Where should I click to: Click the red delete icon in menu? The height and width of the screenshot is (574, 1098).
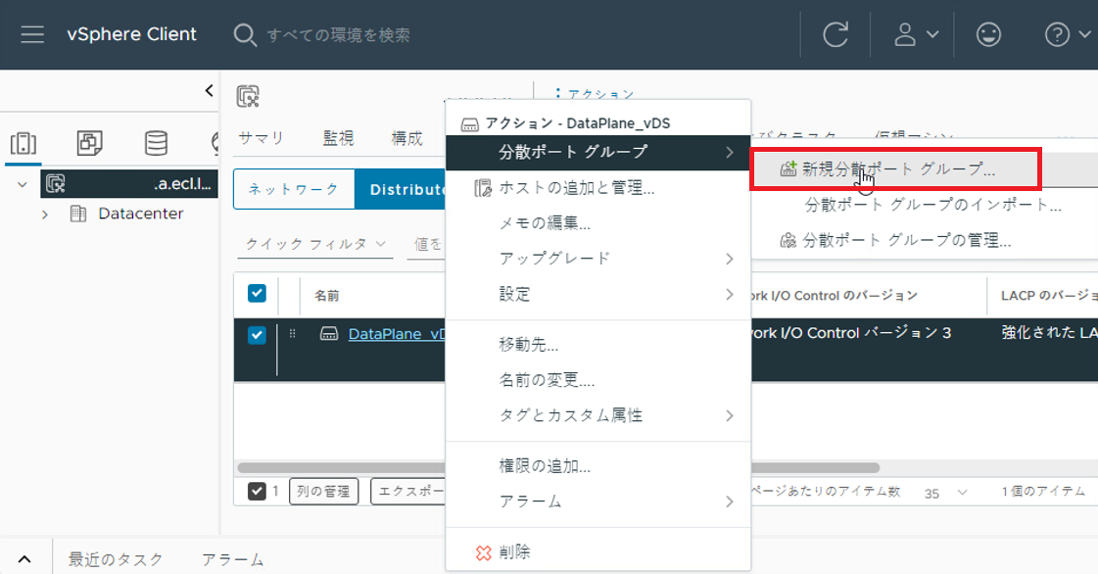click(483, 552)
